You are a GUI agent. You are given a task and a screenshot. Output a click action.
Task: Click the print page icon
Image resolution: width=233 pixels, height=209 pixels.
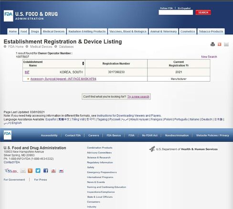click(x=212, y=44)
